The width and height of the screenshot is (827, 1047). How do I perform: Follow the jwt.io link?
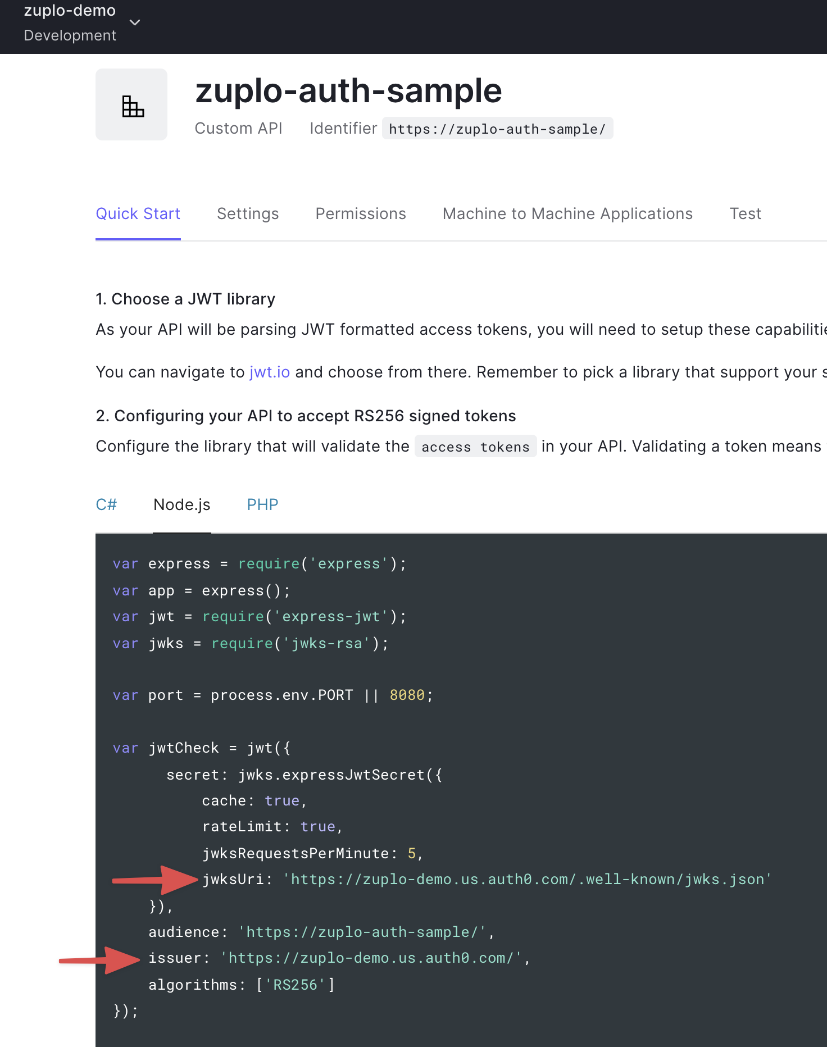tap(270, 372)
